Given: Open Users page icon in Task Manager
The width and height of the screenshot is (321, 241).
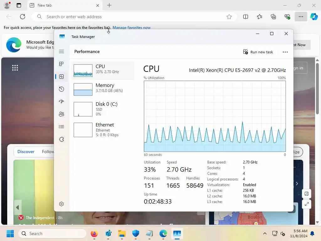Looking at the screenshot, I should point(61,114).
